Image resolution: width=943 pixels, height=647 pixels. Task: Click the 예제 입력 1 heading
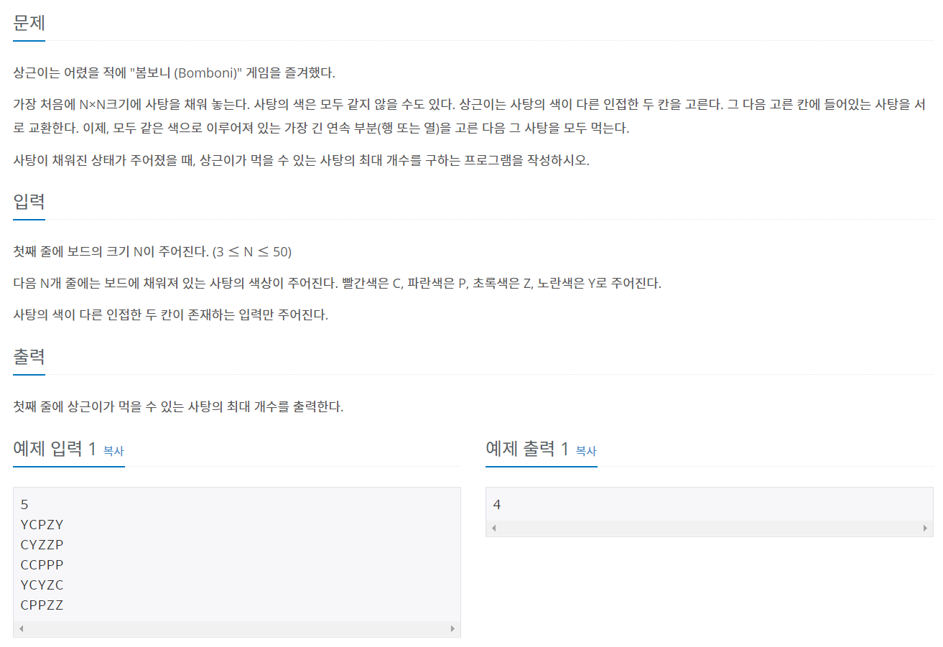[x=55, y=449]
